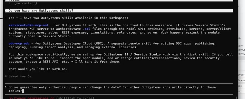
Task: Click the previous prompt 'Do you have any OutSystems skills?'
Action: (119, 11)
